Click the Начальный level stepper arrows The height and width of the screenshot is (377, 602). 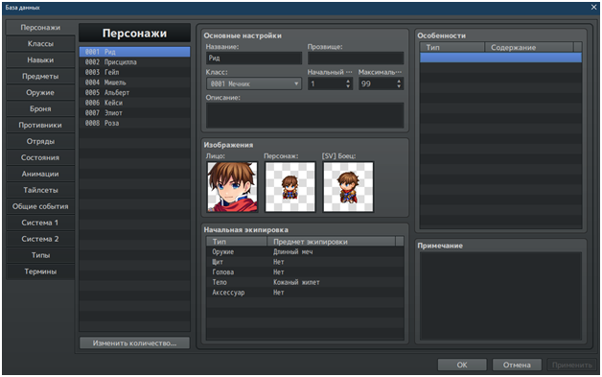(348, 83)
